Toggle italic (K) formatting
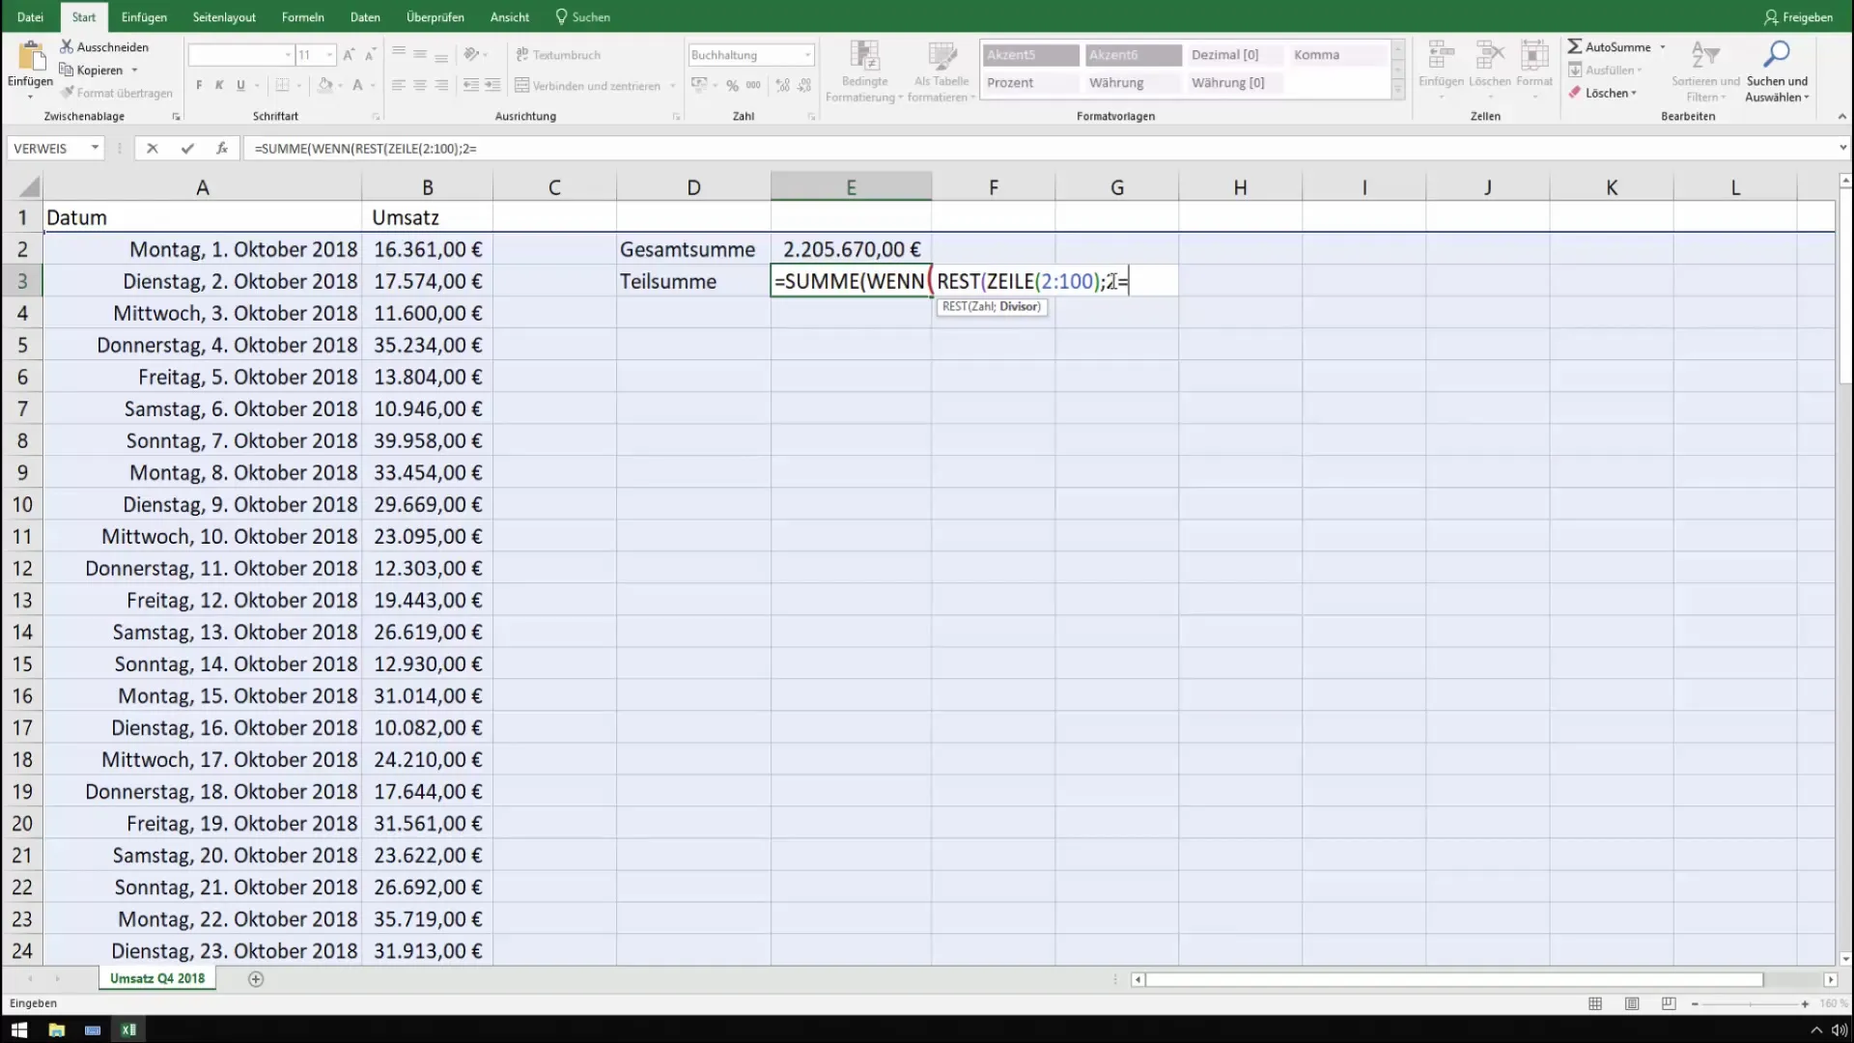This screenshot has height=1043, width=1854. (219, 85)
